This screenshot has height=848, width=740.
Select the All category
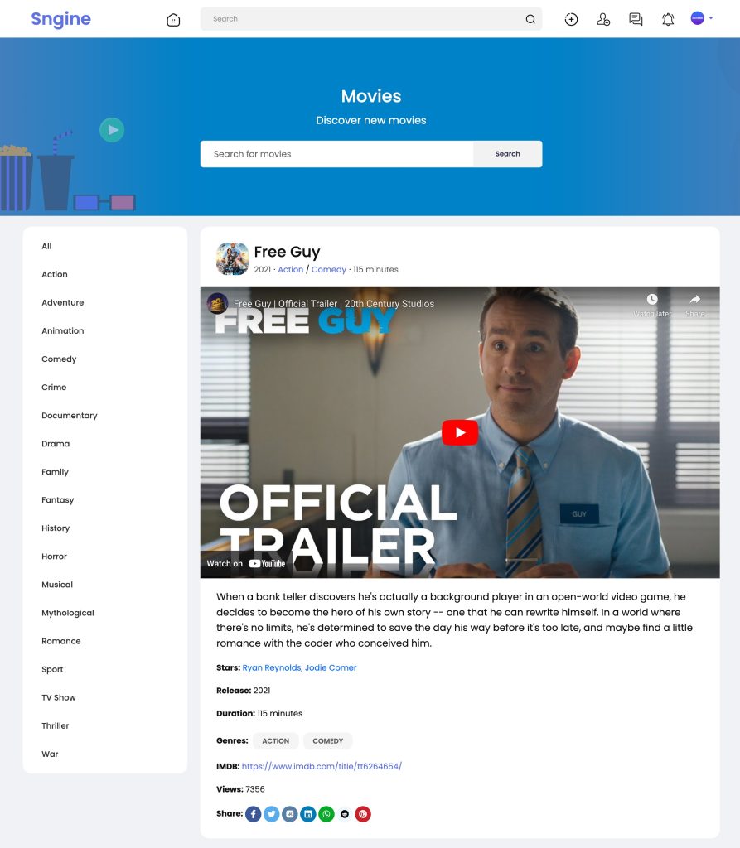coord(46,246)
